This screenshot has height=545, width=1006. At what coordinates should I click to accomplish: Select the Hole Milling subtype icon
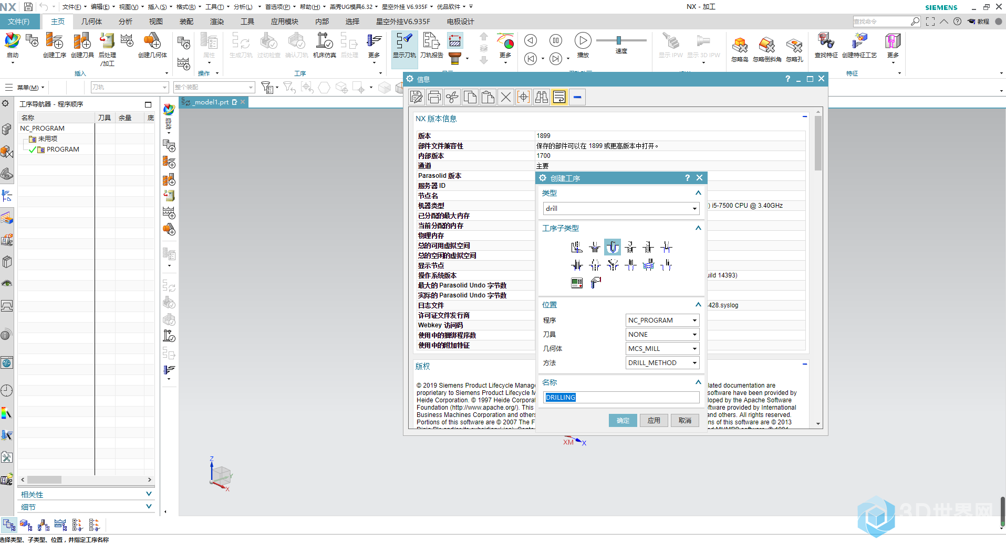(648, 265)
